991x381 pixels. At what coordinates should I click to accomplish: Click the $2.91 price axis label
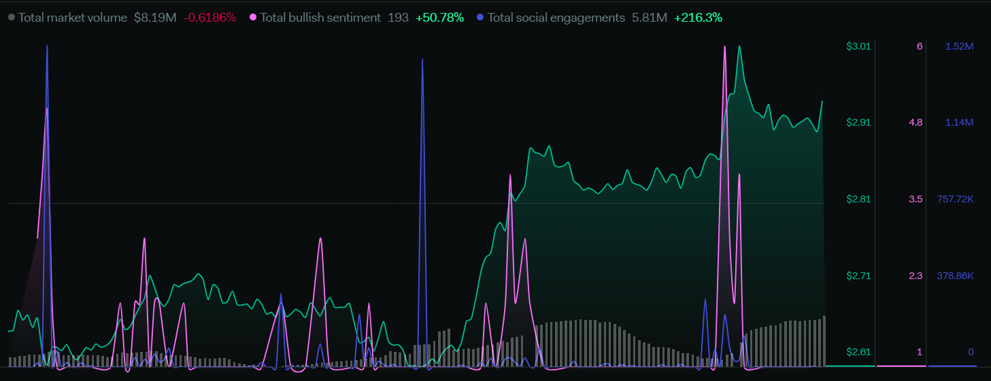pos(858,122)
